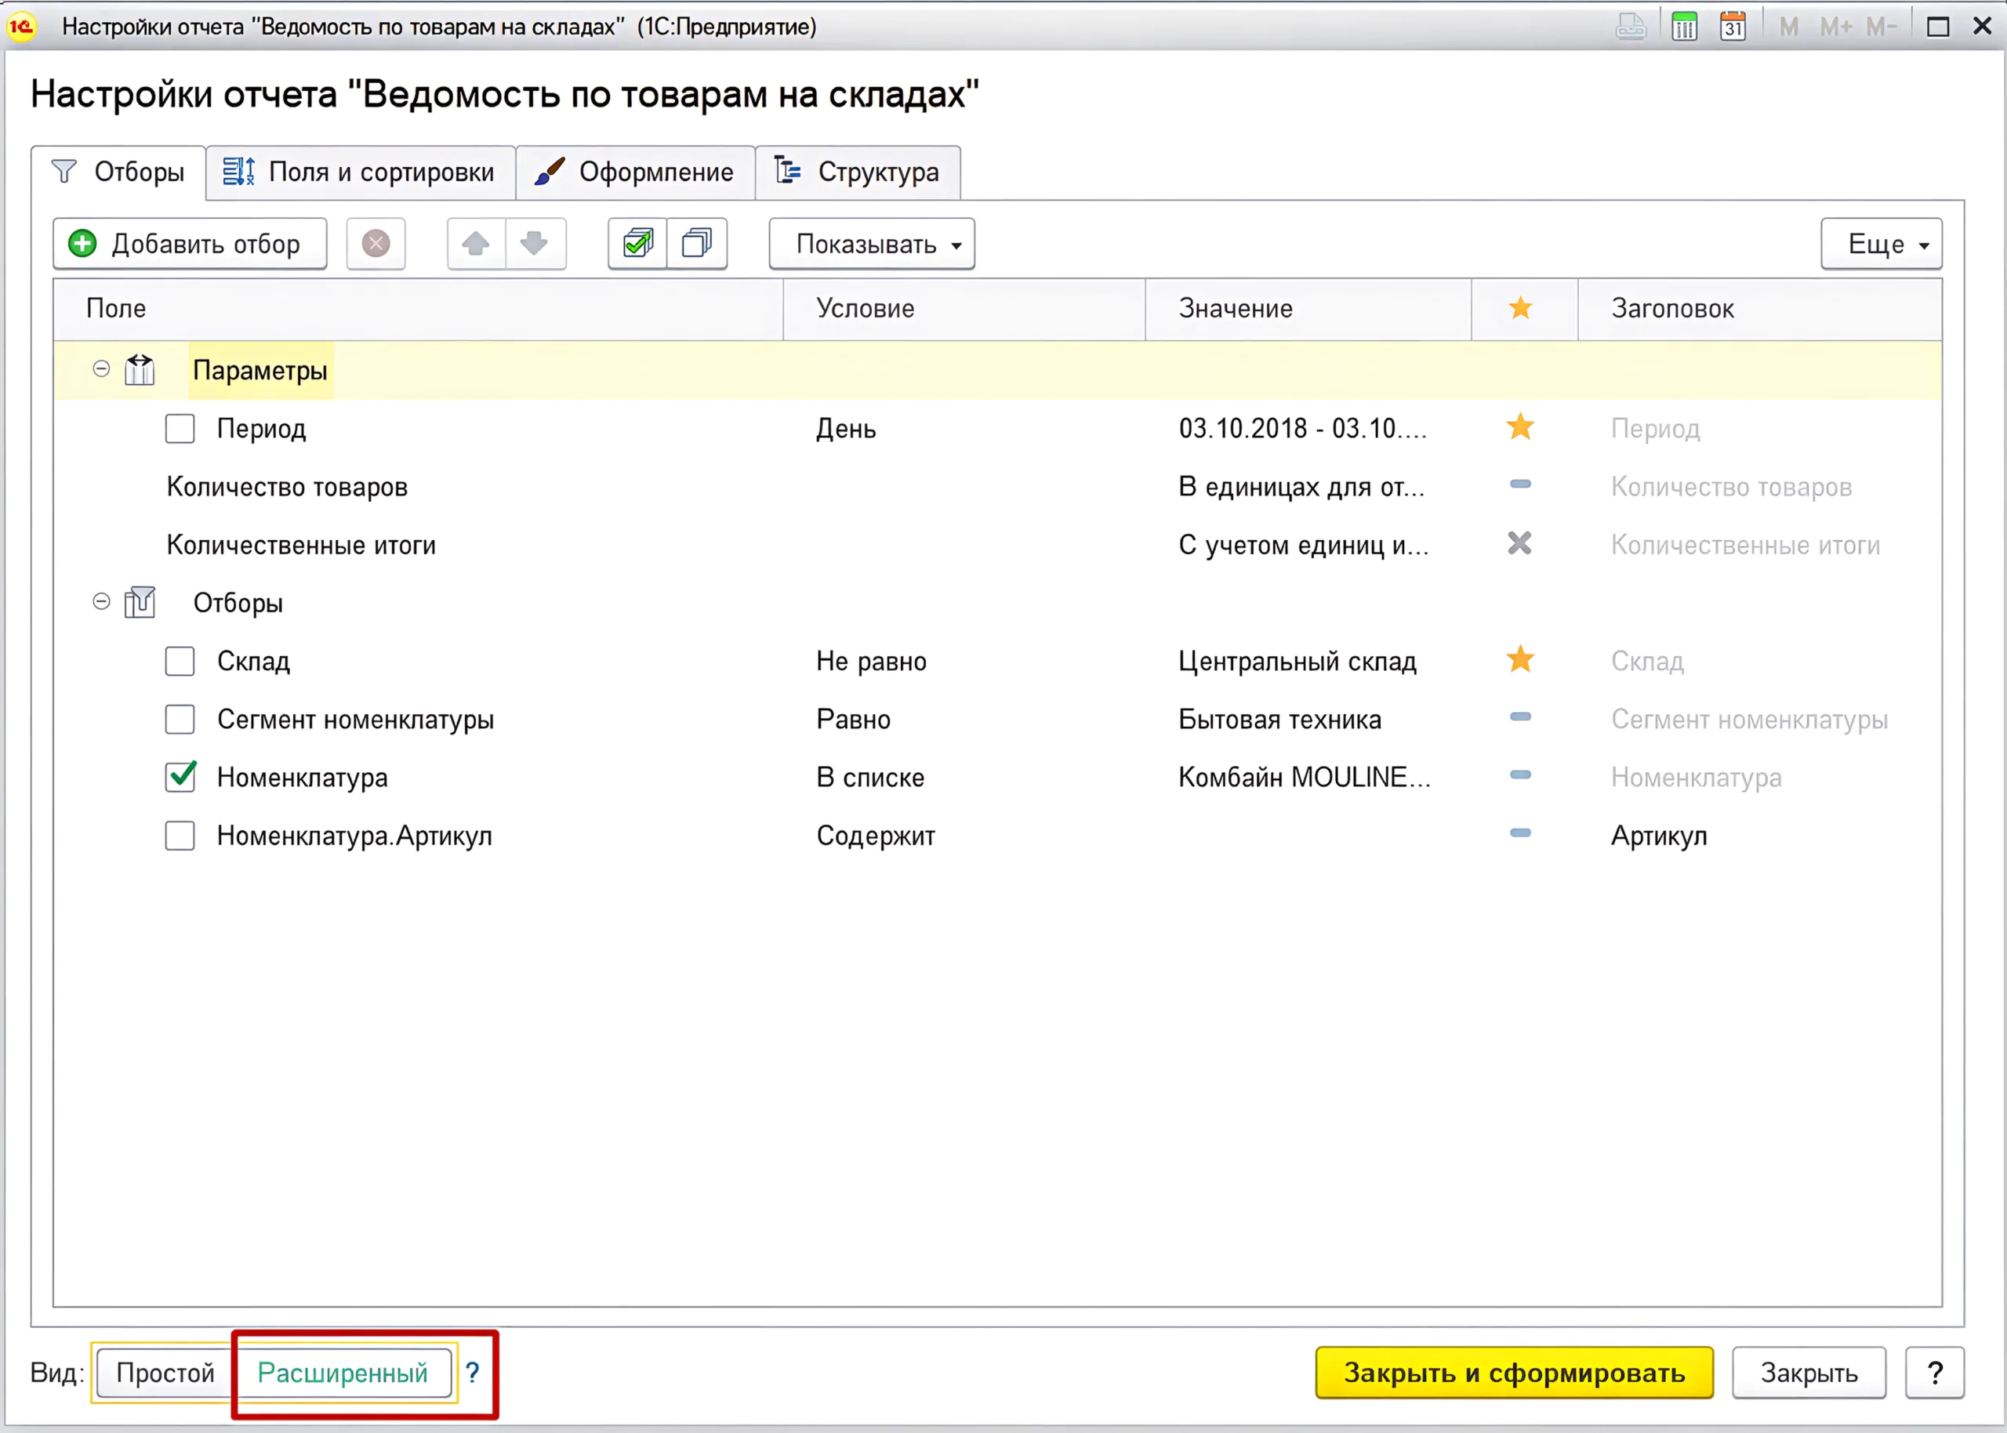Open the calculator icon in title bar
Image resolution: width=2007 pixels, height=1433 pixels.
[1684, 27]
